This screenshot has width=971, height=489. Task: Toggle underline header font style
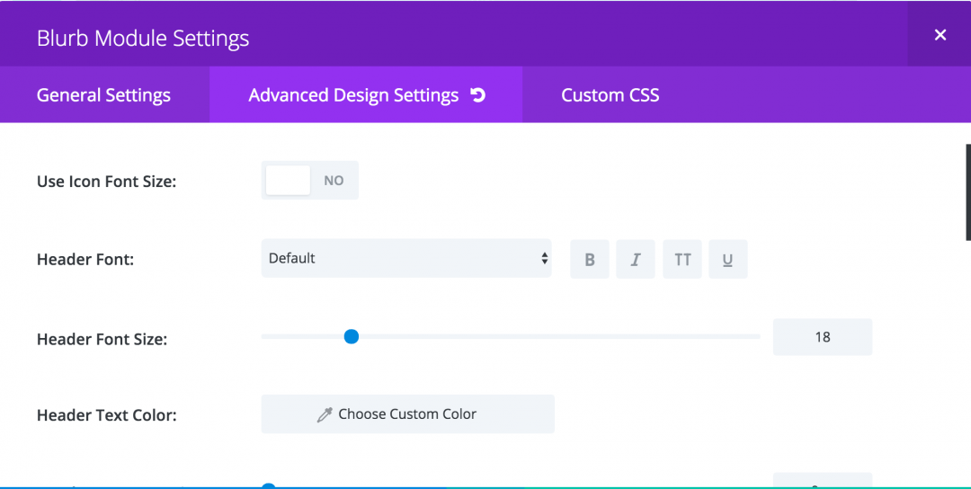pos(728,260)
